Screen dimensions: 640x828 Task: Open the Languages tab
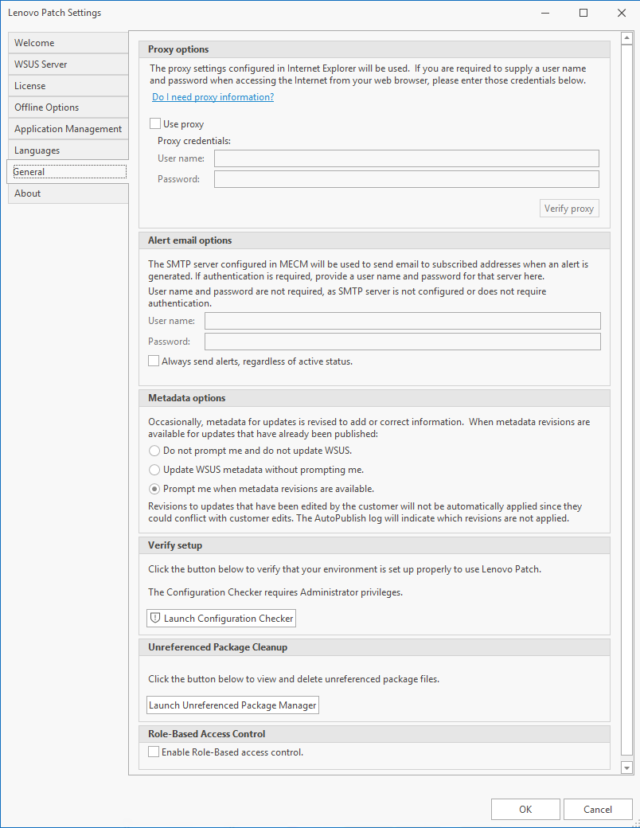(68, 150)
